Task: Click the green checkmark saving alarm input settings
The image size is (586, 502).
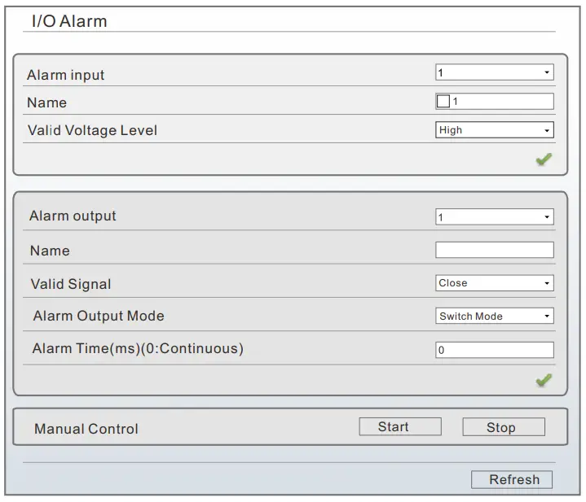Action: [x=544, y=159]
